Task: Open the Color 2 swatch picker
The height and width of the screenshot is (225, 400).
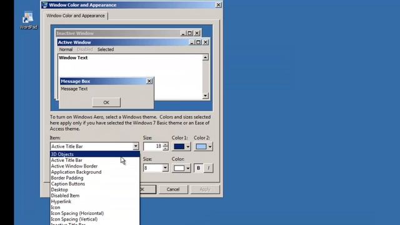Action: pos(203,147)
